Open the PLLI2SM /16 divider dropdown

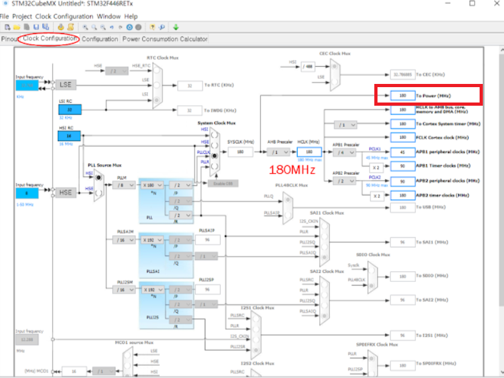(124, 290)
